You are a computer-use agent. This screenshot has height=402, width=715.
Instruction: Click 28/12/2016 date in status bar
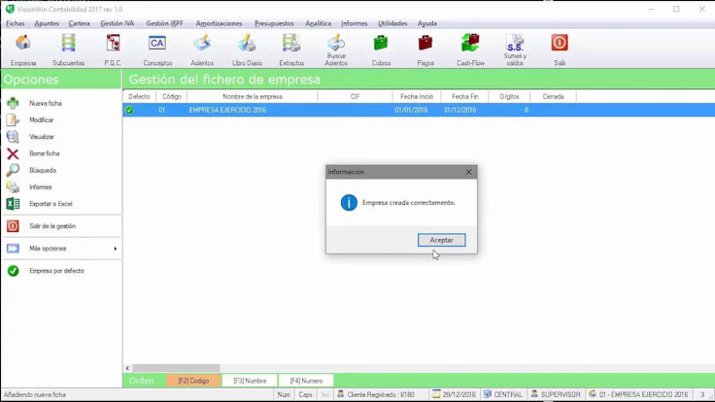[454, 394]
